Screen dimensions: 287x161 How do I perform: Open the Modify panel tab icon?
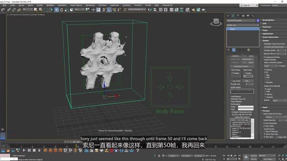[x=233, y=16]
